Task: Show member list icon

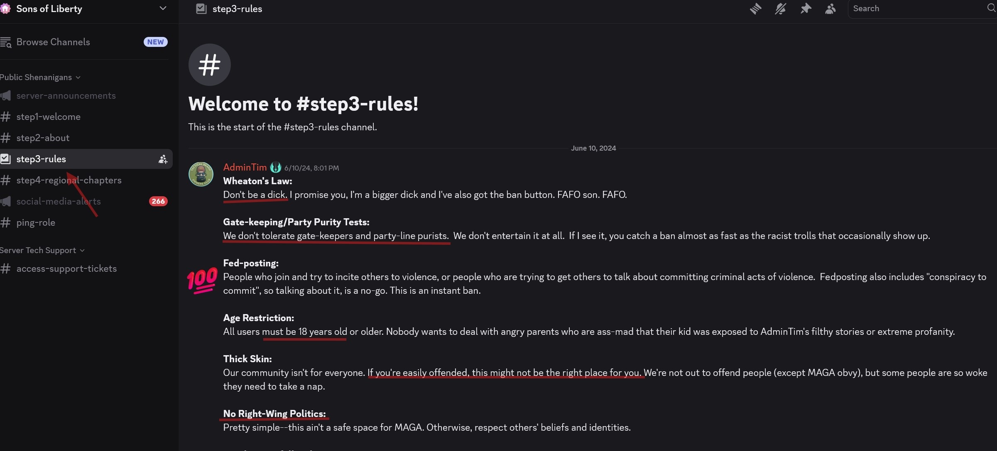Action: pyautogui.click(x=830, y=9)
